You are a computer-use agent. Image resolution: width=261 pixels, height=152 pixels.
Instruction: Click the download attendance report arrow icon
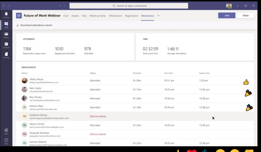tap(18, 25)
